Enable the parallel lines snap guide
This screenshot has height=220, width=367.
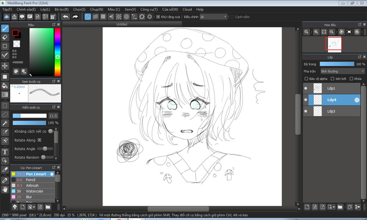click(x=95, y=17)
